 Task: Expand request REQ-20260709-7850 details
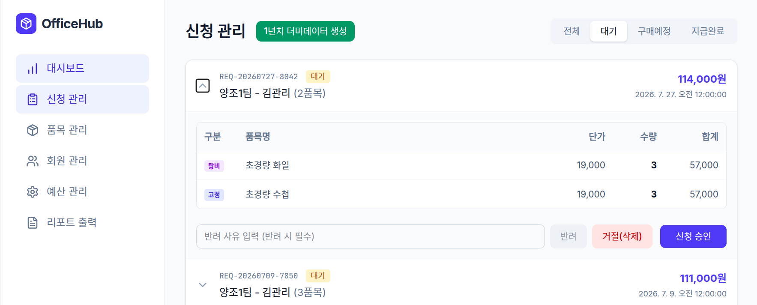[203, 285]
